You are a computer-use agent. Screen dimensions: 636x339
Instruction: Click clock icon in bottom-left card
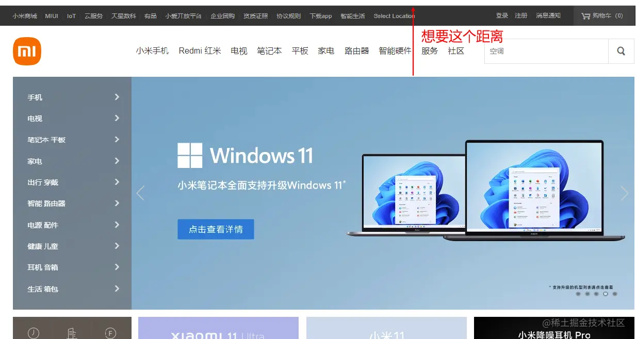point(34,333)
